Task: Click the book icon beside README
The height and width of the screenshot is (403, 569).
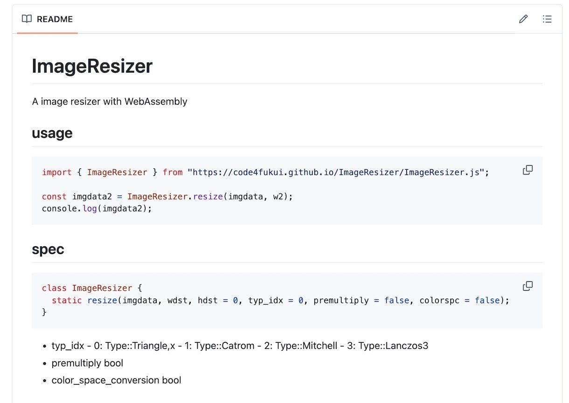Action: pyautogui.click(x=27, y=19)
